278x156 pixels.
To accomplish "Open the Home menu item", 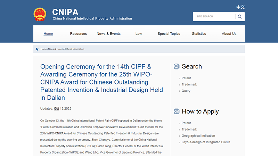I will (x=48, y=34).
